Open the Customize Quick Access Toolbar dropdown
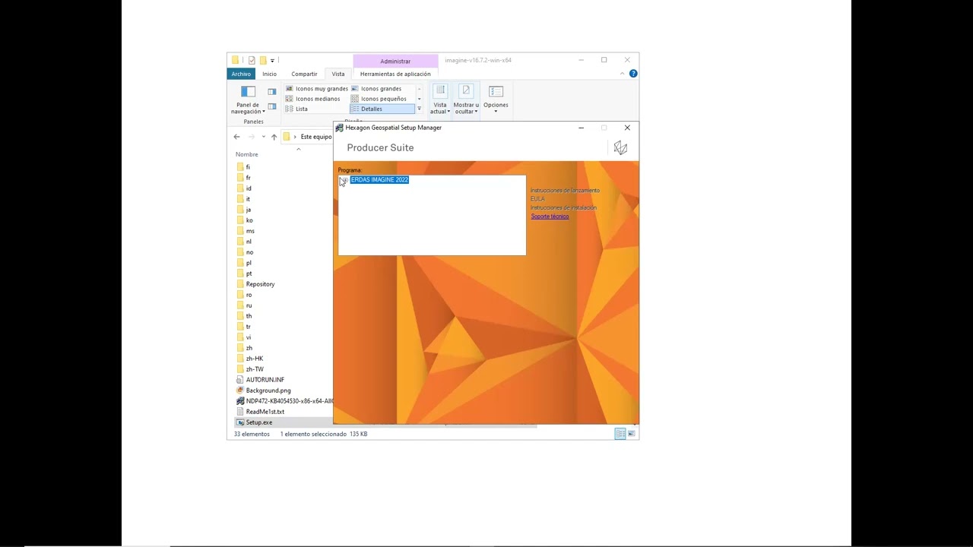 point(272,61)
